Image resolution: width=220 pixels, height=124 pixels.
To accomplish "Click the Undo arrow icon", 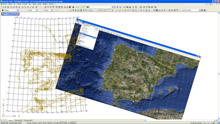I will pos(36,7).
